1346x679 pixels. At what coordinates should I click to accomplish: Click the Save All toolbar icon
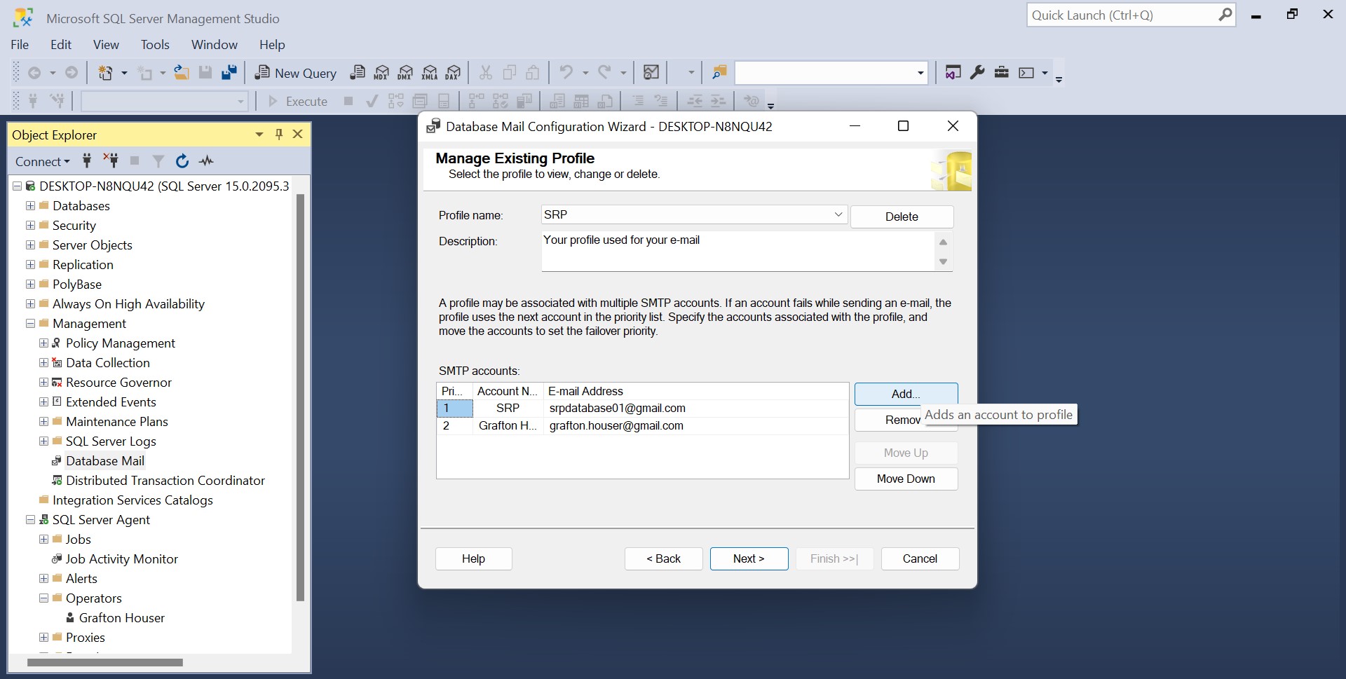(x=229, y=73)
